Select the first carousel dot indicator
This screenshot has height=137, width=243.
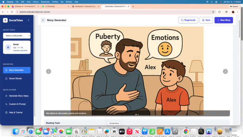tap(136, 114)
